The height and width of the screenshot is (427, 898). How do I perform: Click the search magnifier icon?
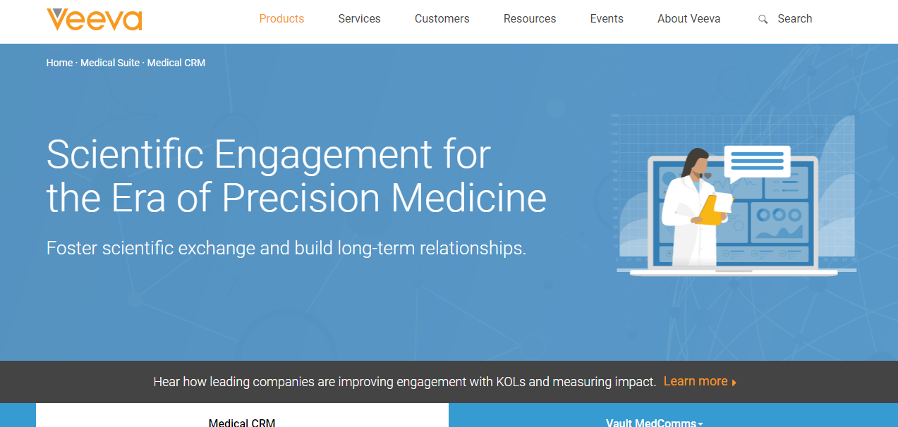coord(763,19)
